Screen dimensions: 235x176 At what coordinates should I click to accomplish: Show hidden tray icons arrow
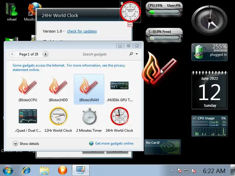[172, 170]
